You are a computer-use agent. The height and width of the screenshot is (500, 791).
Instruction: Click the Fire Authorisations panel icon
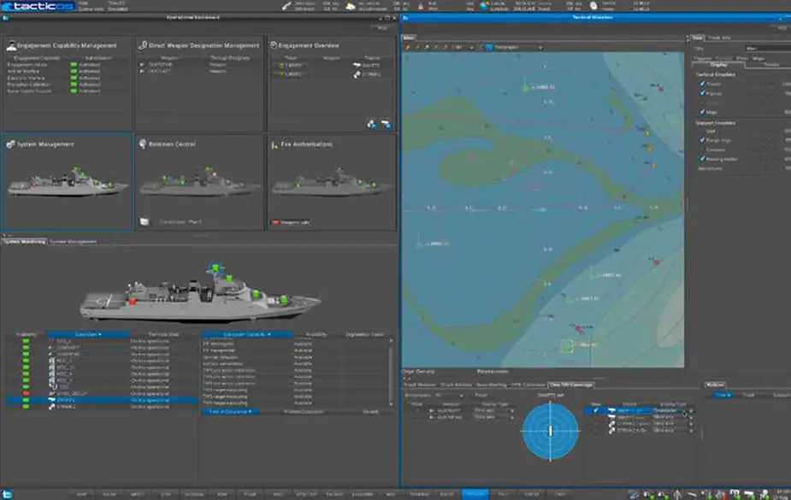(274, 144)
